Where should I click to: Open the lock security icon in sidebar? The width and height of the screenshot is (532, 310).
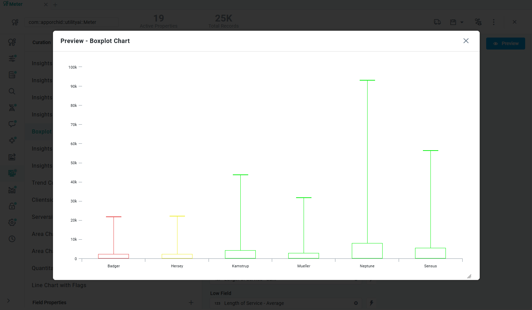point(12,206)
